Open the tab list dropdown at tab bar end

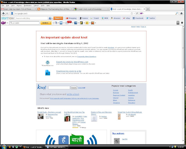183,9
